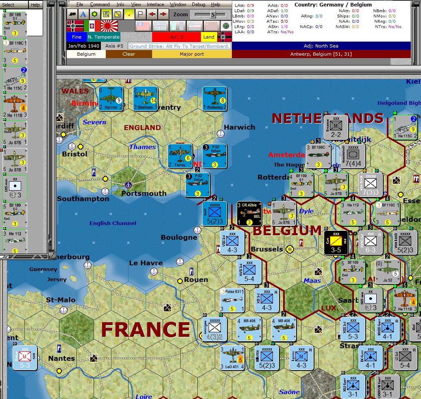Select Bf 110C unit in left unit panel
The width and height of the screenshot is (421, 399).
(x=15, y=52)
